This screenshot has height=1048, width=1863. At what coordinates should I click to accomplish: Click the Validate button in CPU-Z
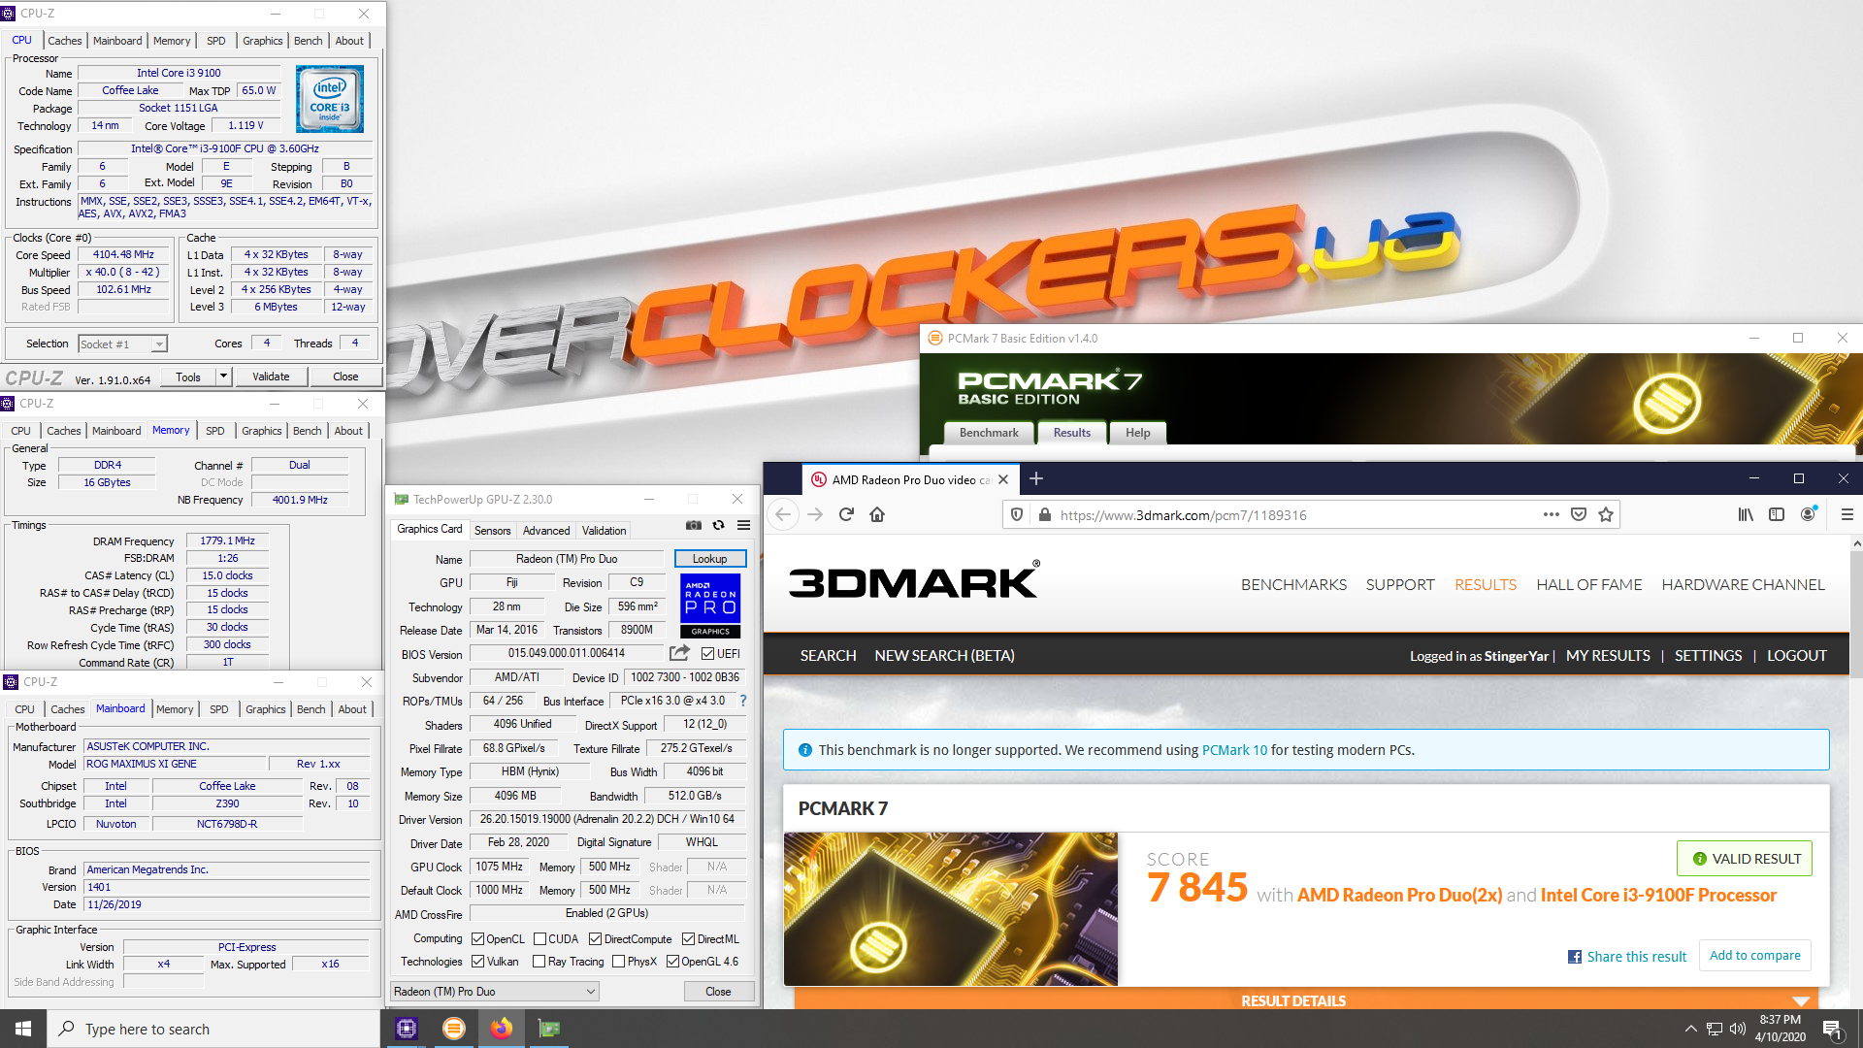click(x=271, y=377)
